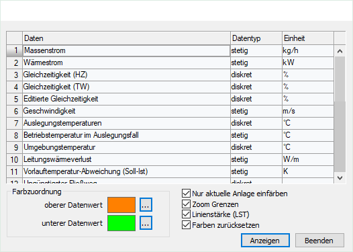Image resolution: width=353 pixels, height=252 pixels.
Task: Click diskret cell in Umgebungstemperatur row
Action: click(256, 147)
